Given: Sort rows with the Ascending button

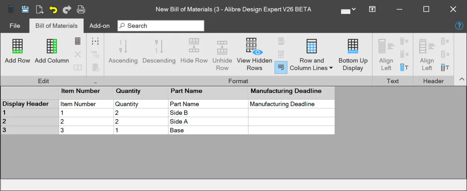Looking at the screenshot, I should point(123,51).
